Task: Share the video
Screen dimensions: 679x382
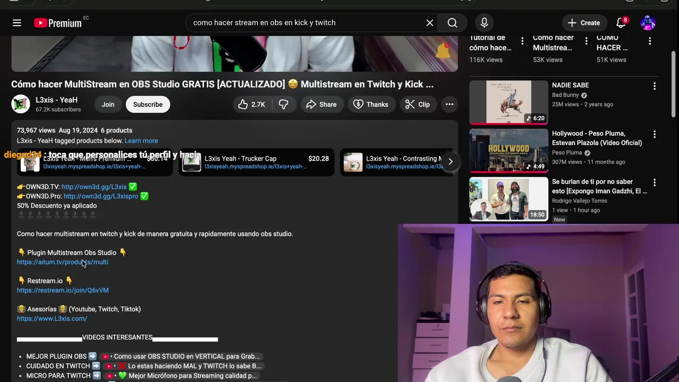Action: tap(321, 105)
